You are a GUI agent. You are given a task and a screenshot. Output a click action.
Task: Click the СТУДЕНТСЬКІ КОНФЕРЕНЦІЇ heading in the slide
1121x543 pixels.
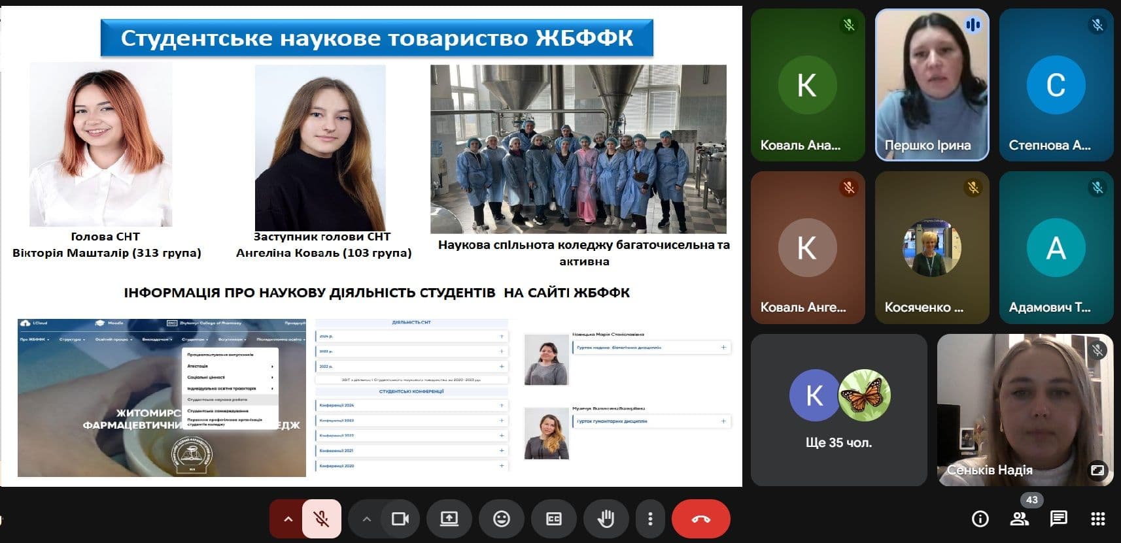pos(411,391)
